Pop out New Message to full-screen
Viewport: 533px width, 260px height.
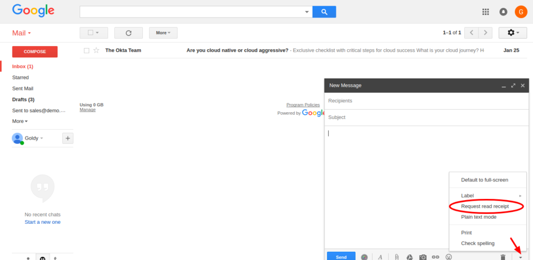513,85
